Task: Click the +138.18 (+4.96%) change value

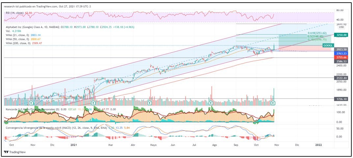Action: point(123,27)
